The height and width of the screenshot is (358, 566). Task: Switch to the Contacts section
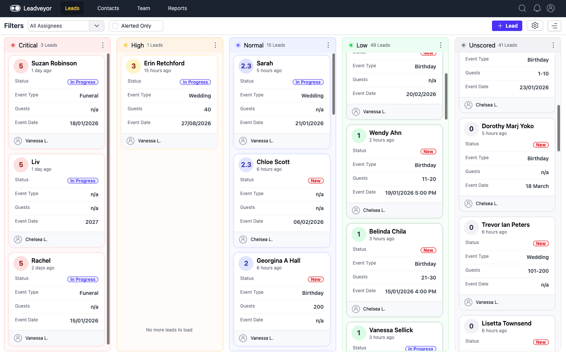pyautogui.click(x=108, y=8)
